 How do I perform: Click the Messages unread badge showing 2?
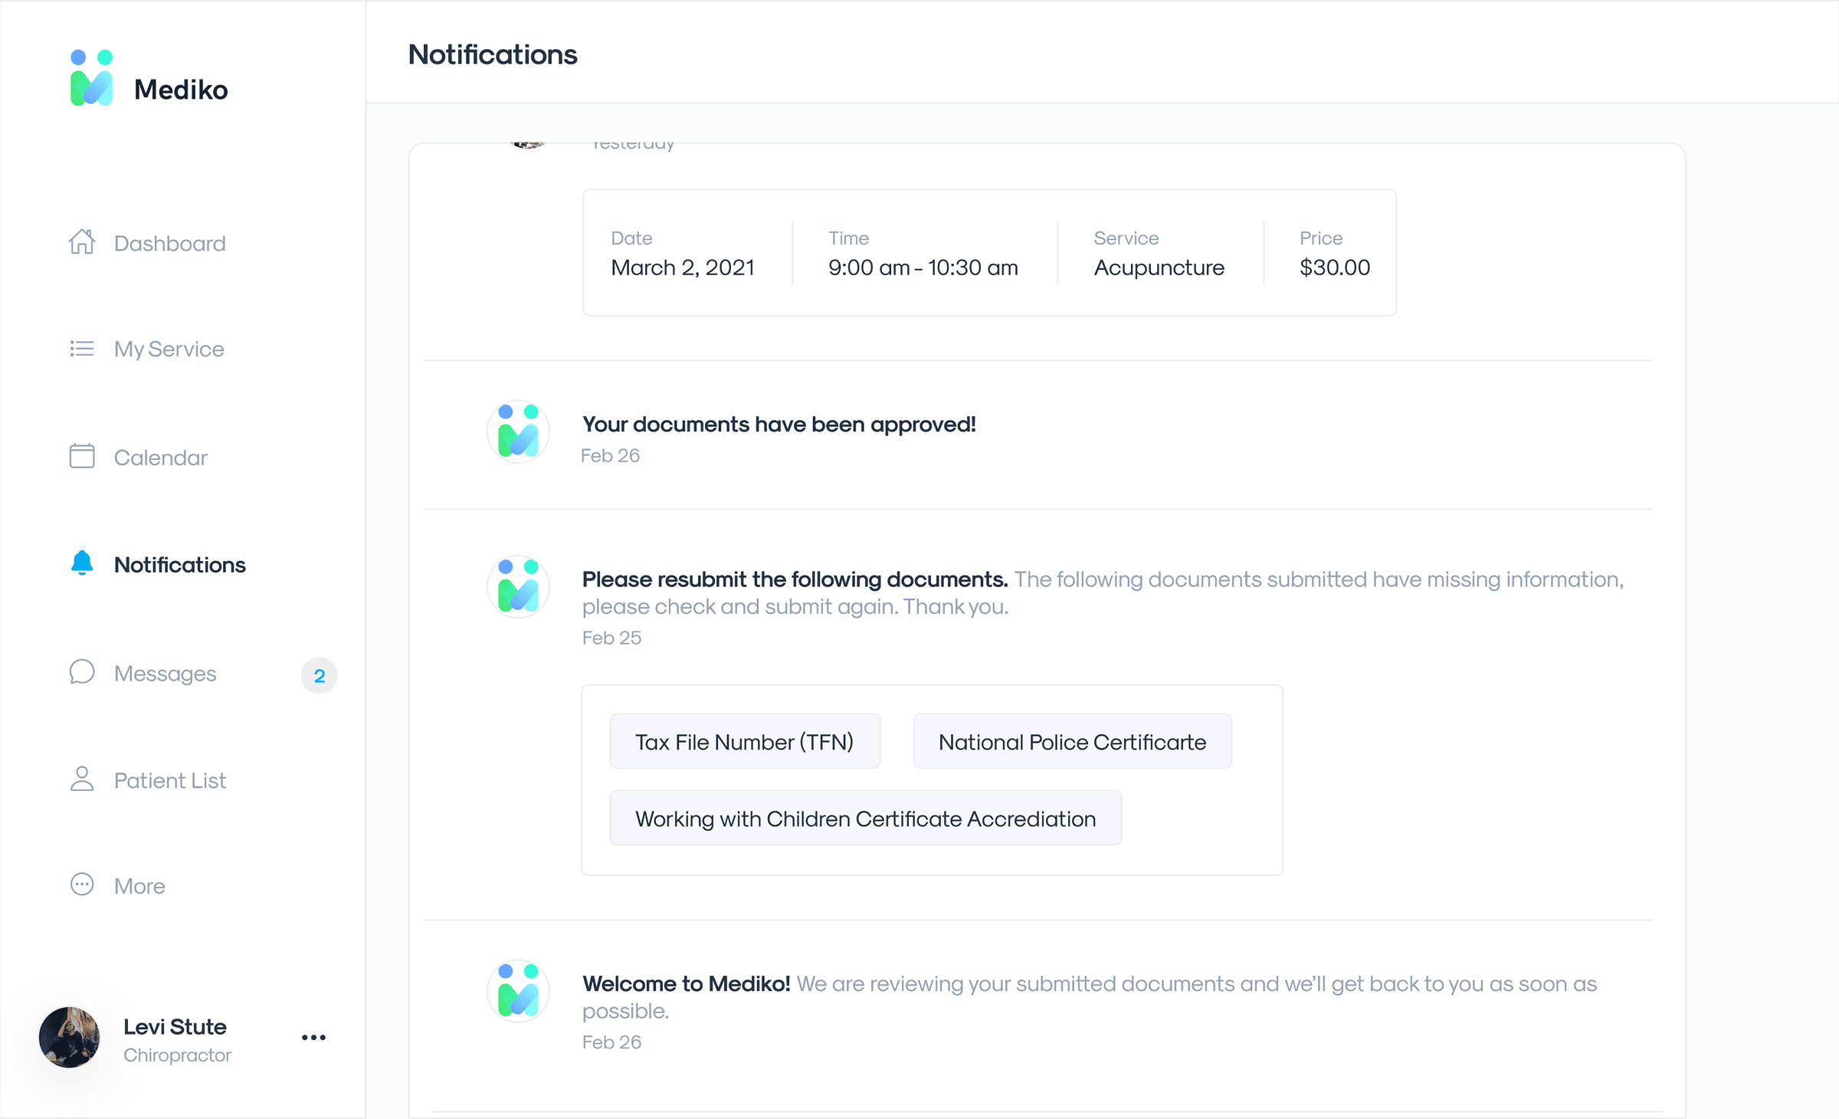coord(319,675)
